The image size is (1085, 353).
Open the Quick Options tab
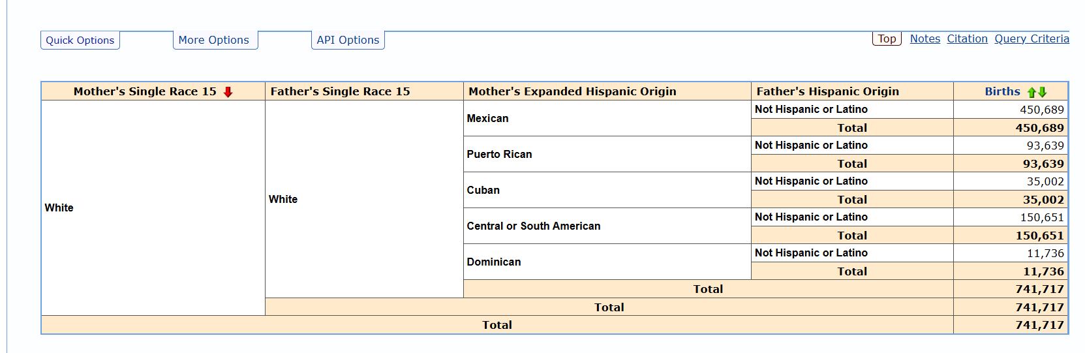80,40
